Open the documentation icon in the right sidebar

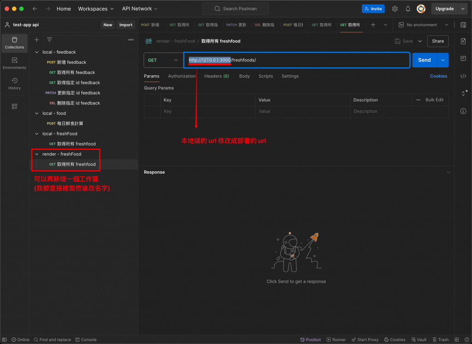tap(463, 41)
